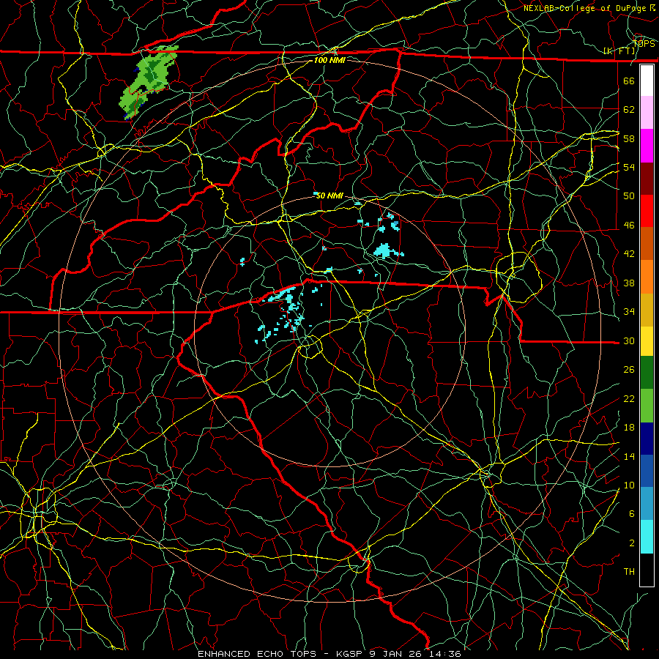Click the '50 NMI' range ring label
The image size is (659, 659).
[x=329, y=196]
